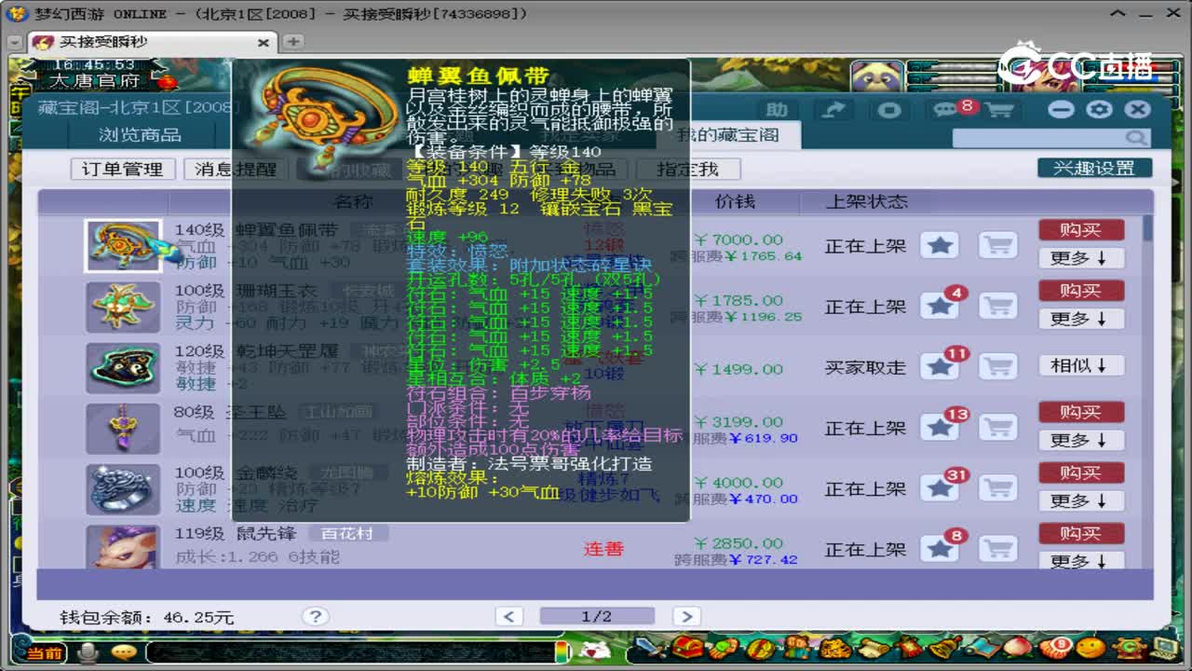Add 蝉翼鱼佩带 to the cart
Image resolution: width=1192 pixels, height=671 pixels.
(997, 245)
